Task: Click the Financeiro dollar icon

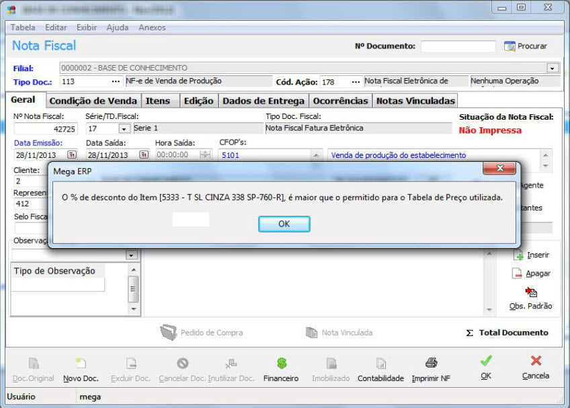Action: coord(281,364)
